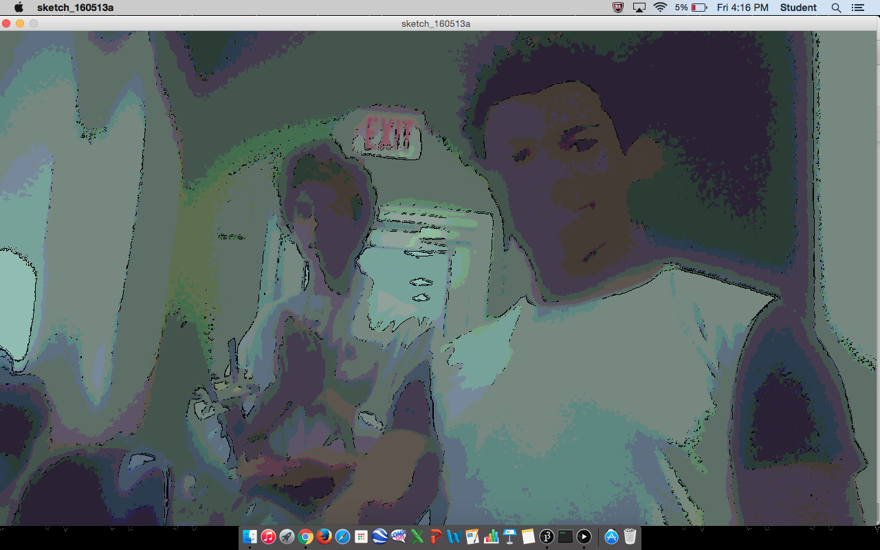Open Processing from the dock
The width and height of the screenshot is (880, 550).
(x=547, y=537)
